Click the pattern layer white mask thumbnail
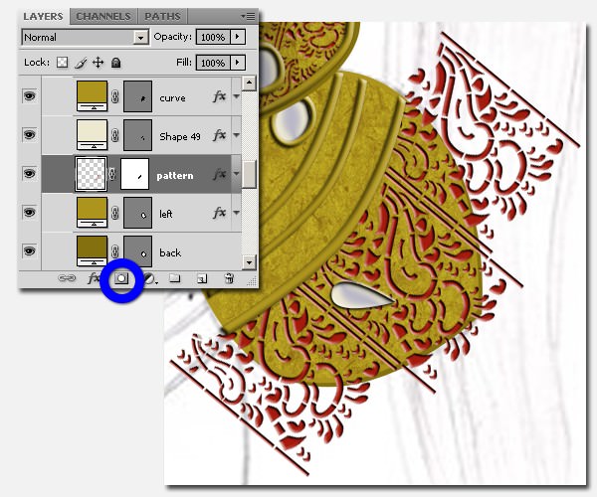This screenshot has width=597, height=497. coord(134,174)
